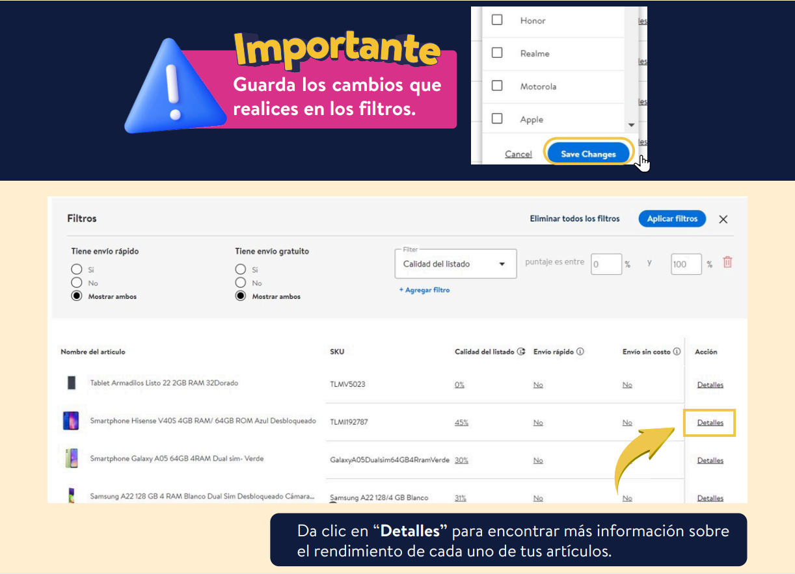795x574 pixels.
Task: Tick the Motorola checkbox
Action: pos(497,86)
